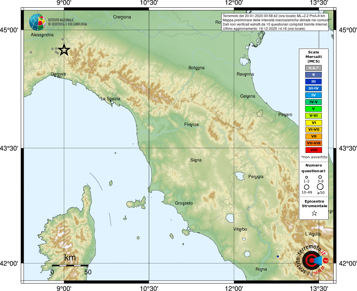Click the gray n.a. legend swatch
Image resolution: width=357 pixels, height=291 pixels.
coord(313,68)
